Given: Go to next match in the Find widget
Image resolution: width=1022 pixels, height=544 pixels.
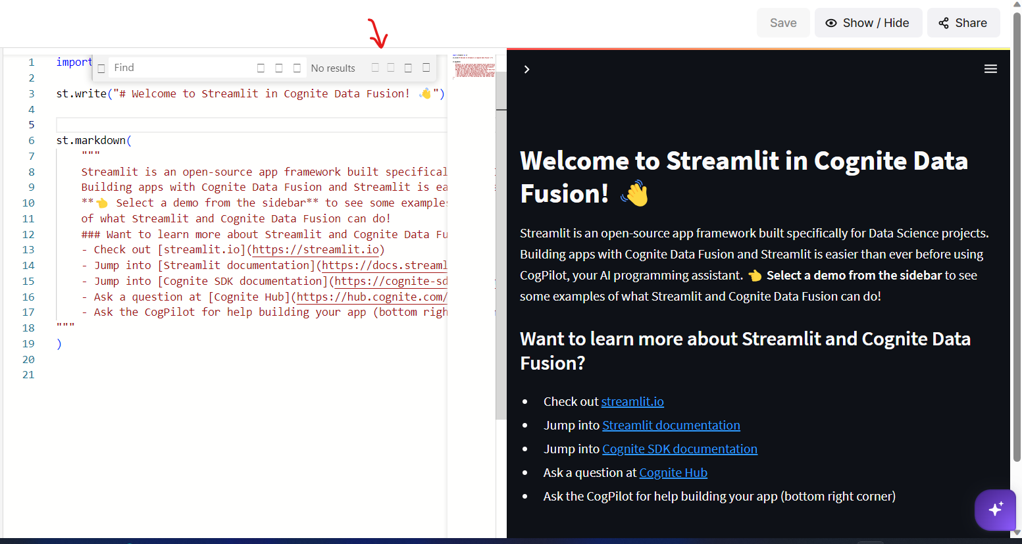Looking at the screenshot, I should click(x=391, y=68).
